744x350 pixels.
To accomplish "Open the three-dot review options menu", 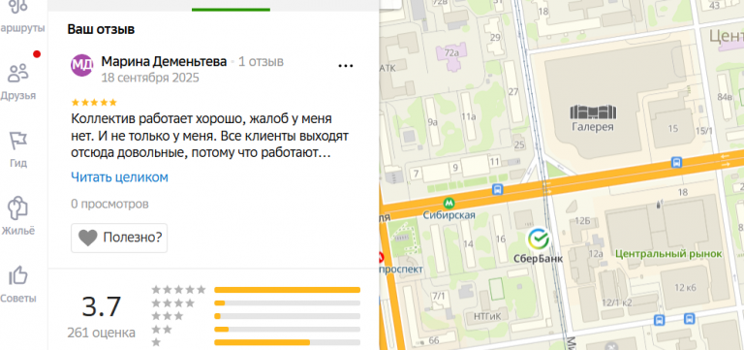I will [x=346, y=66].
